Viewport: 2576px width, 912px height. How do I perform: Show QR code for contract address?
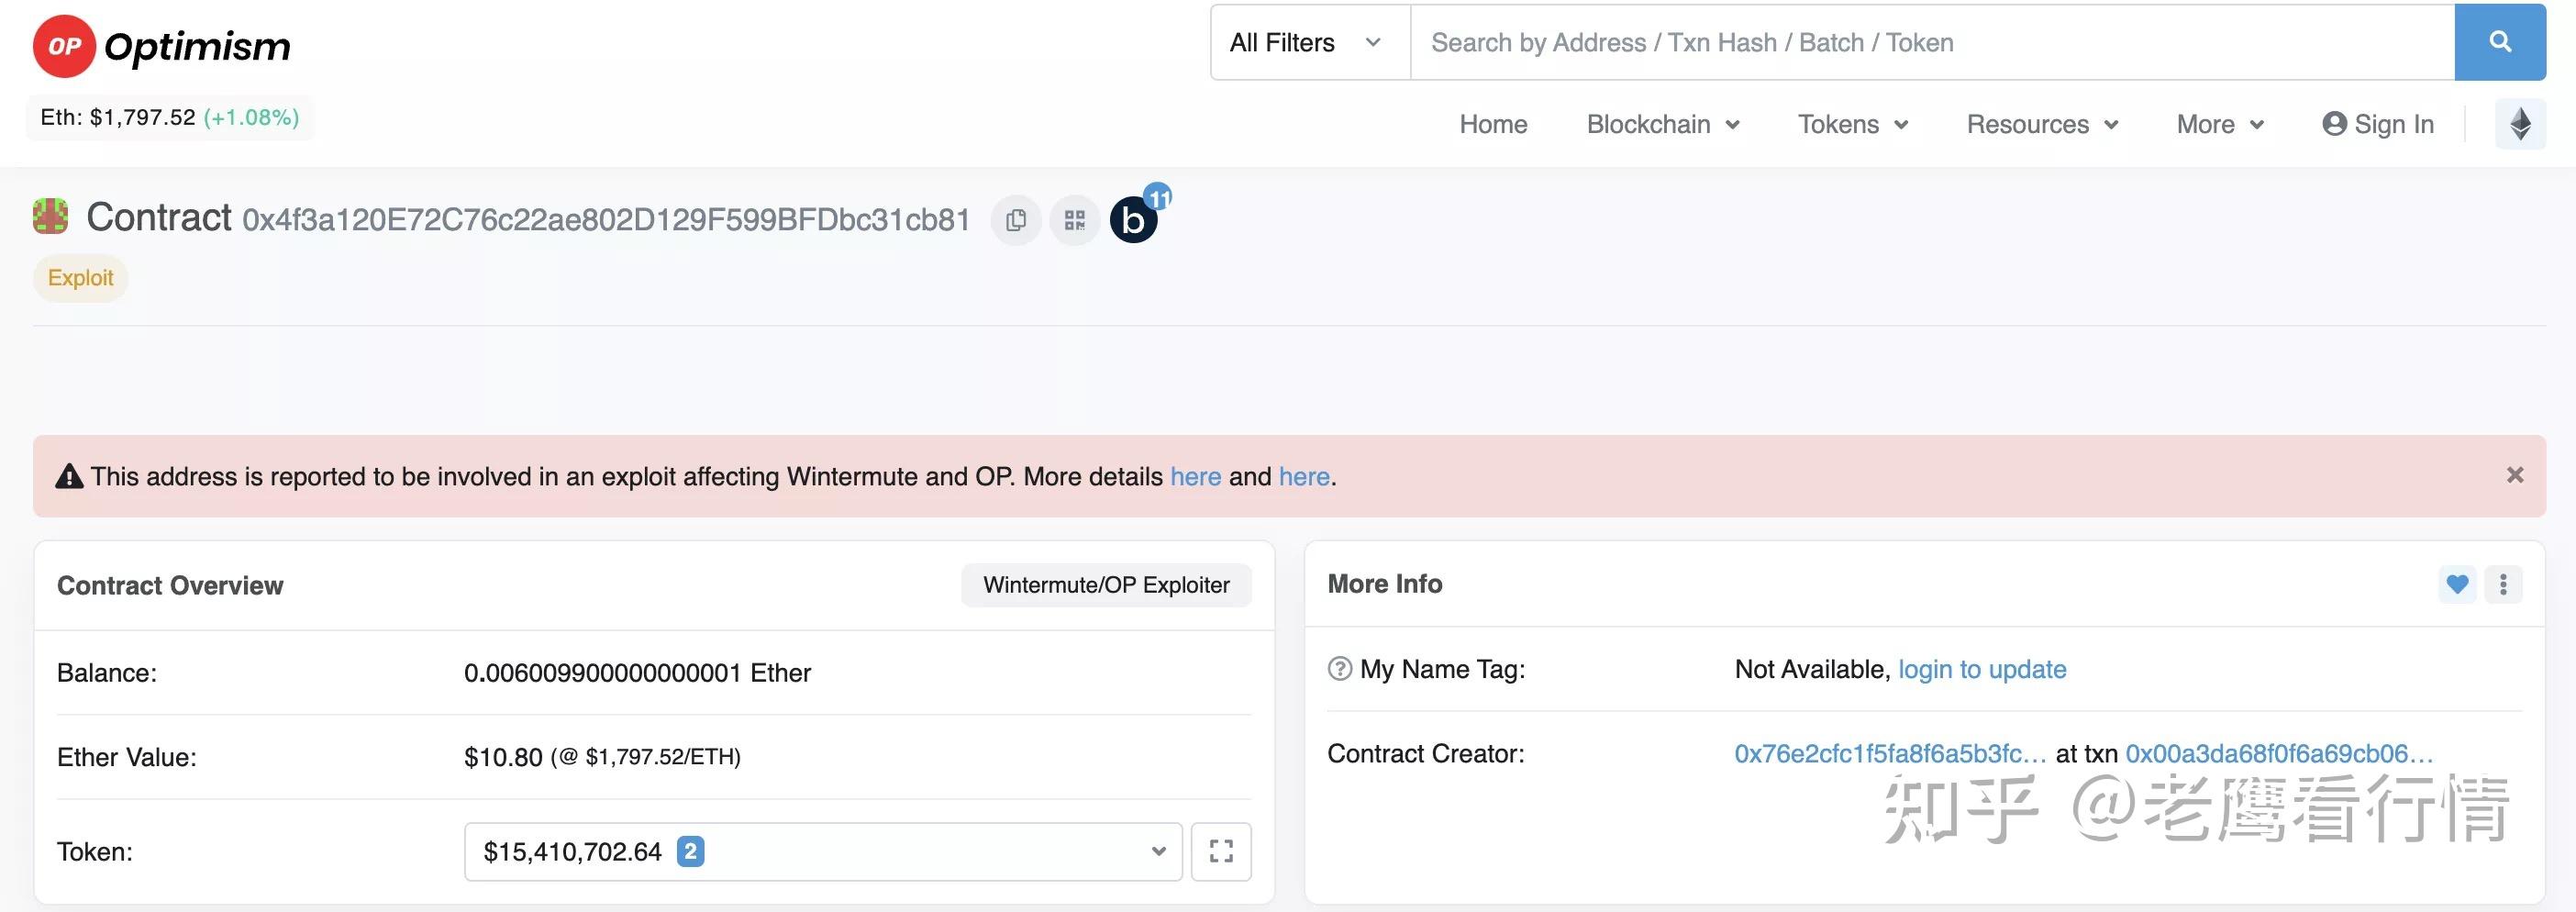[1075, 220]
